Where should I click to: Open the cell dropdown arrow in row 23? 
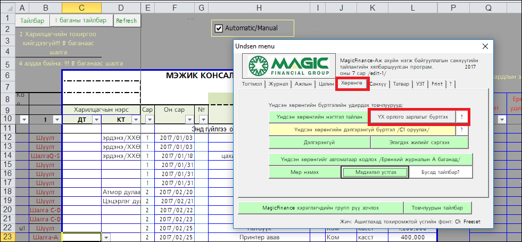pos(105,238)
